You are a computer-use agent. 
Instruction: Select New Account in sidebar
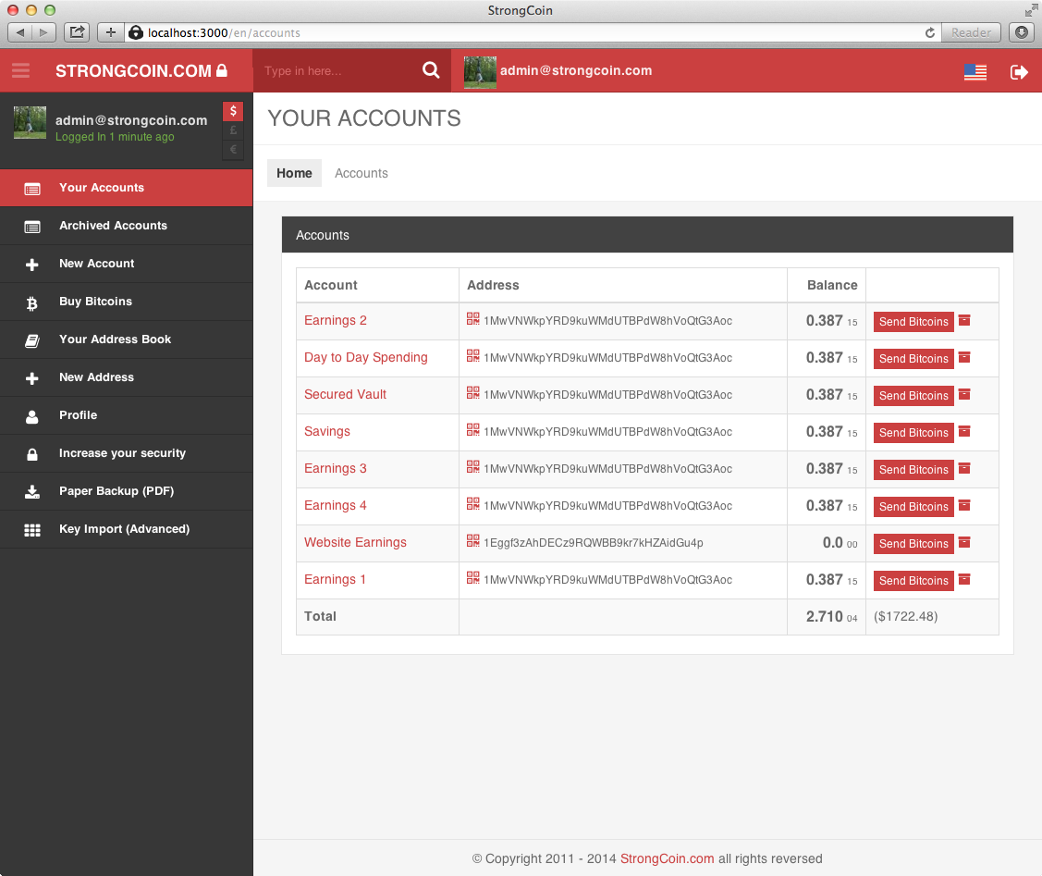(x=127, y=264)
